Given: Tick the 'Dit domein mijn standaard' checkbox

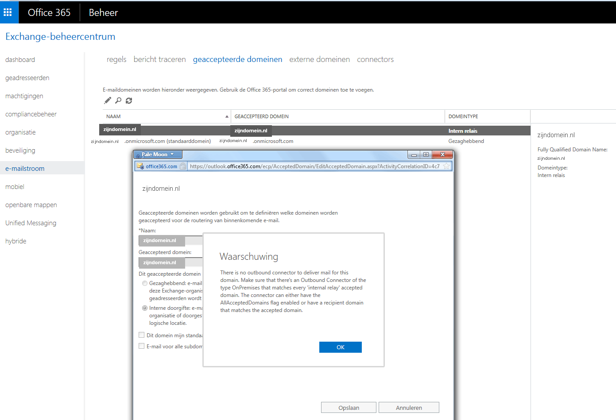Looking at the screenshot, I should (142, 335).
